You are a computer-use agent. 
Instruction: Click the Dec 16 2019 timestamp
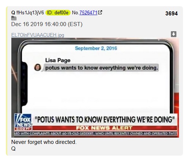(x=47, y=24)
